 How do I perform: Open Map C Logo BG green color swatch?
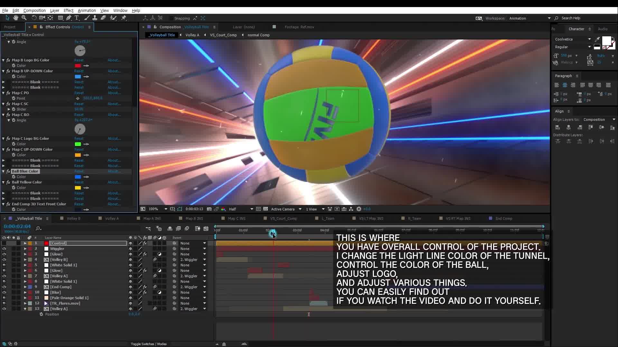click(78, 144)
